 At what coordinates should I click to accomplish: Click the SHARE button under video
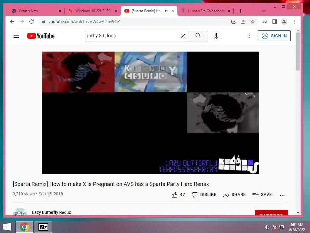(234, 195)
